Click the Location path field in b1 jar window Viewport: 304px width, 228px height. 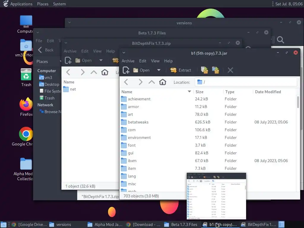coord(246,82)
